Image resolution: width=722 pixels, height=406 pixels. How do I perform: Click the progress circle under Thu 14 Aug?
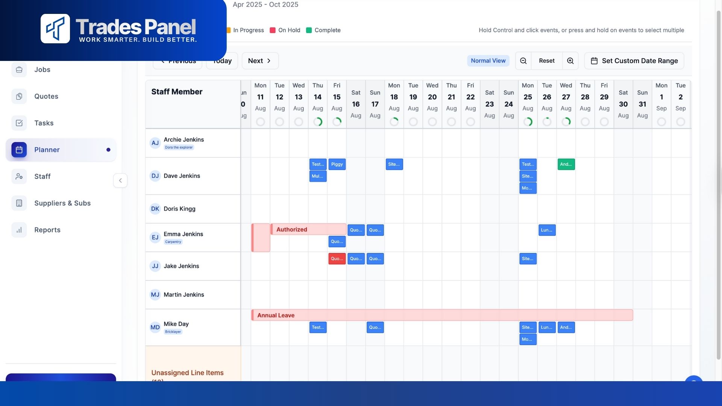[x=318, y=122]
